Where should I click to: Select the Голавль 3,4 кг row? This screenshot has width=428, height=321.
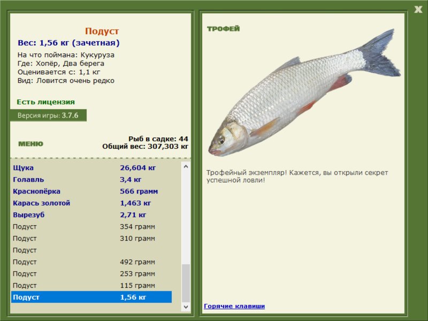coord(91,180)
